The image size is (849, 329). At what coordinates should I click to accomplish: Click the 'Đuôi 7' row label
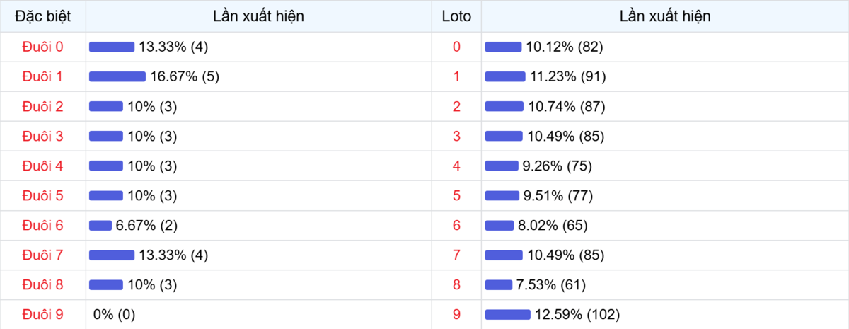pyautogui.click(x=42, y=255)
